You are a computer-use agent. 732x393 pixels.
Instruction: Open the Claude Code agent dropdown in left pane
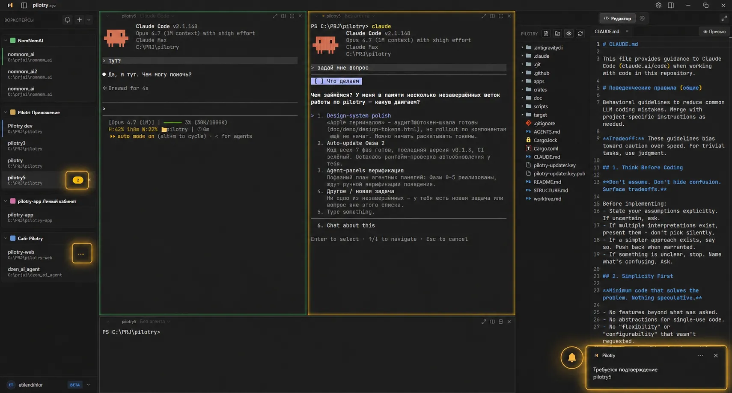click(x=157, y=16)
